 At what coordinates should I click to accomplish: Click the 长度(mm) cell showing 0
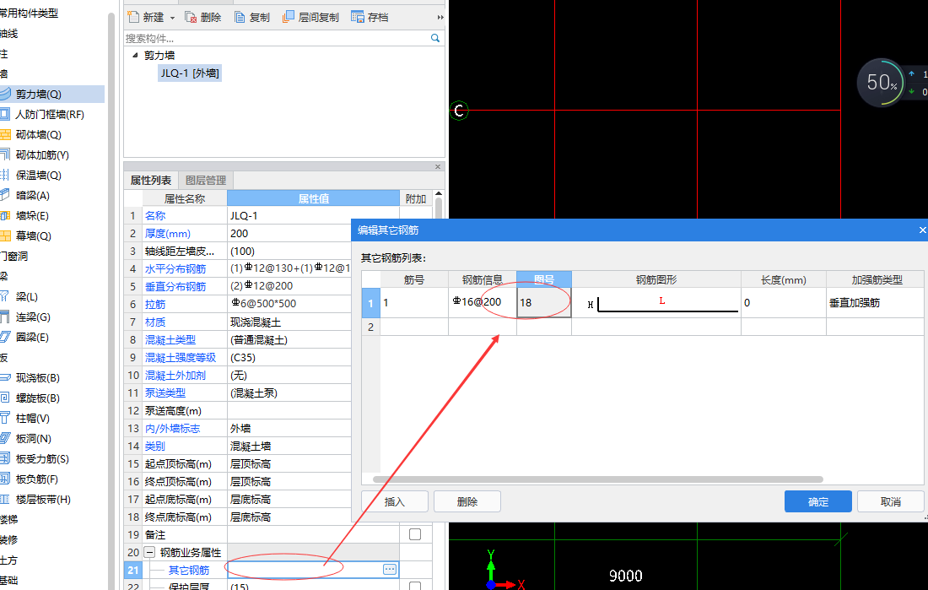(784, 303)
